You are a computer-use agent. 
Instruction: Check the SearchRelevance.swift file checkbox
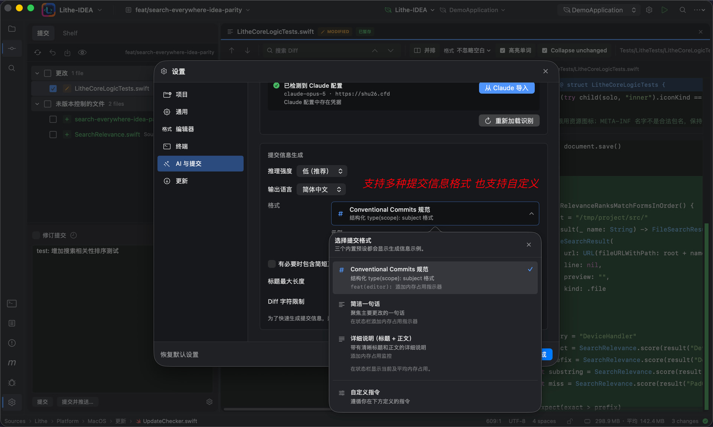tap(53, 134)
